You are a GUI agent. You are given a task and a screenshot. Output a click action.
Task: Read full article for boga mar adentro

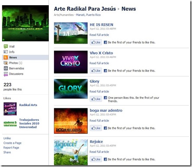point(99,120)
